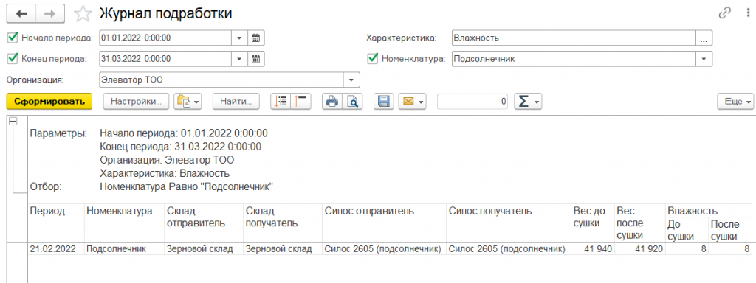
Task: Open calendar for Начало периода
Action: coord(256,38)
